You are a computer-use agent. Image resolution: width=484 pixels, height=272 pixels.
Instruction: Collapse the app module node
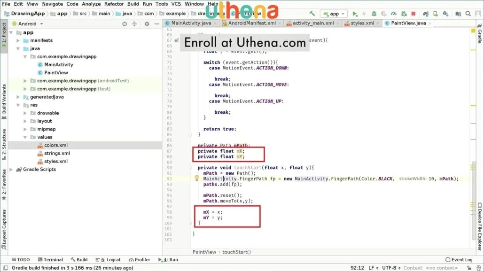pyautogui.click(x=11, y=32)
